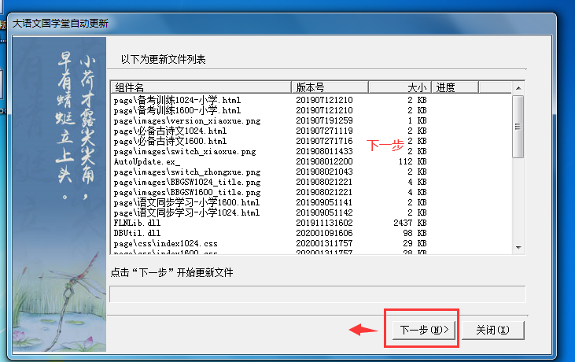Click version number 201907191259
The image size is (575, 362).
coord(324,120)
